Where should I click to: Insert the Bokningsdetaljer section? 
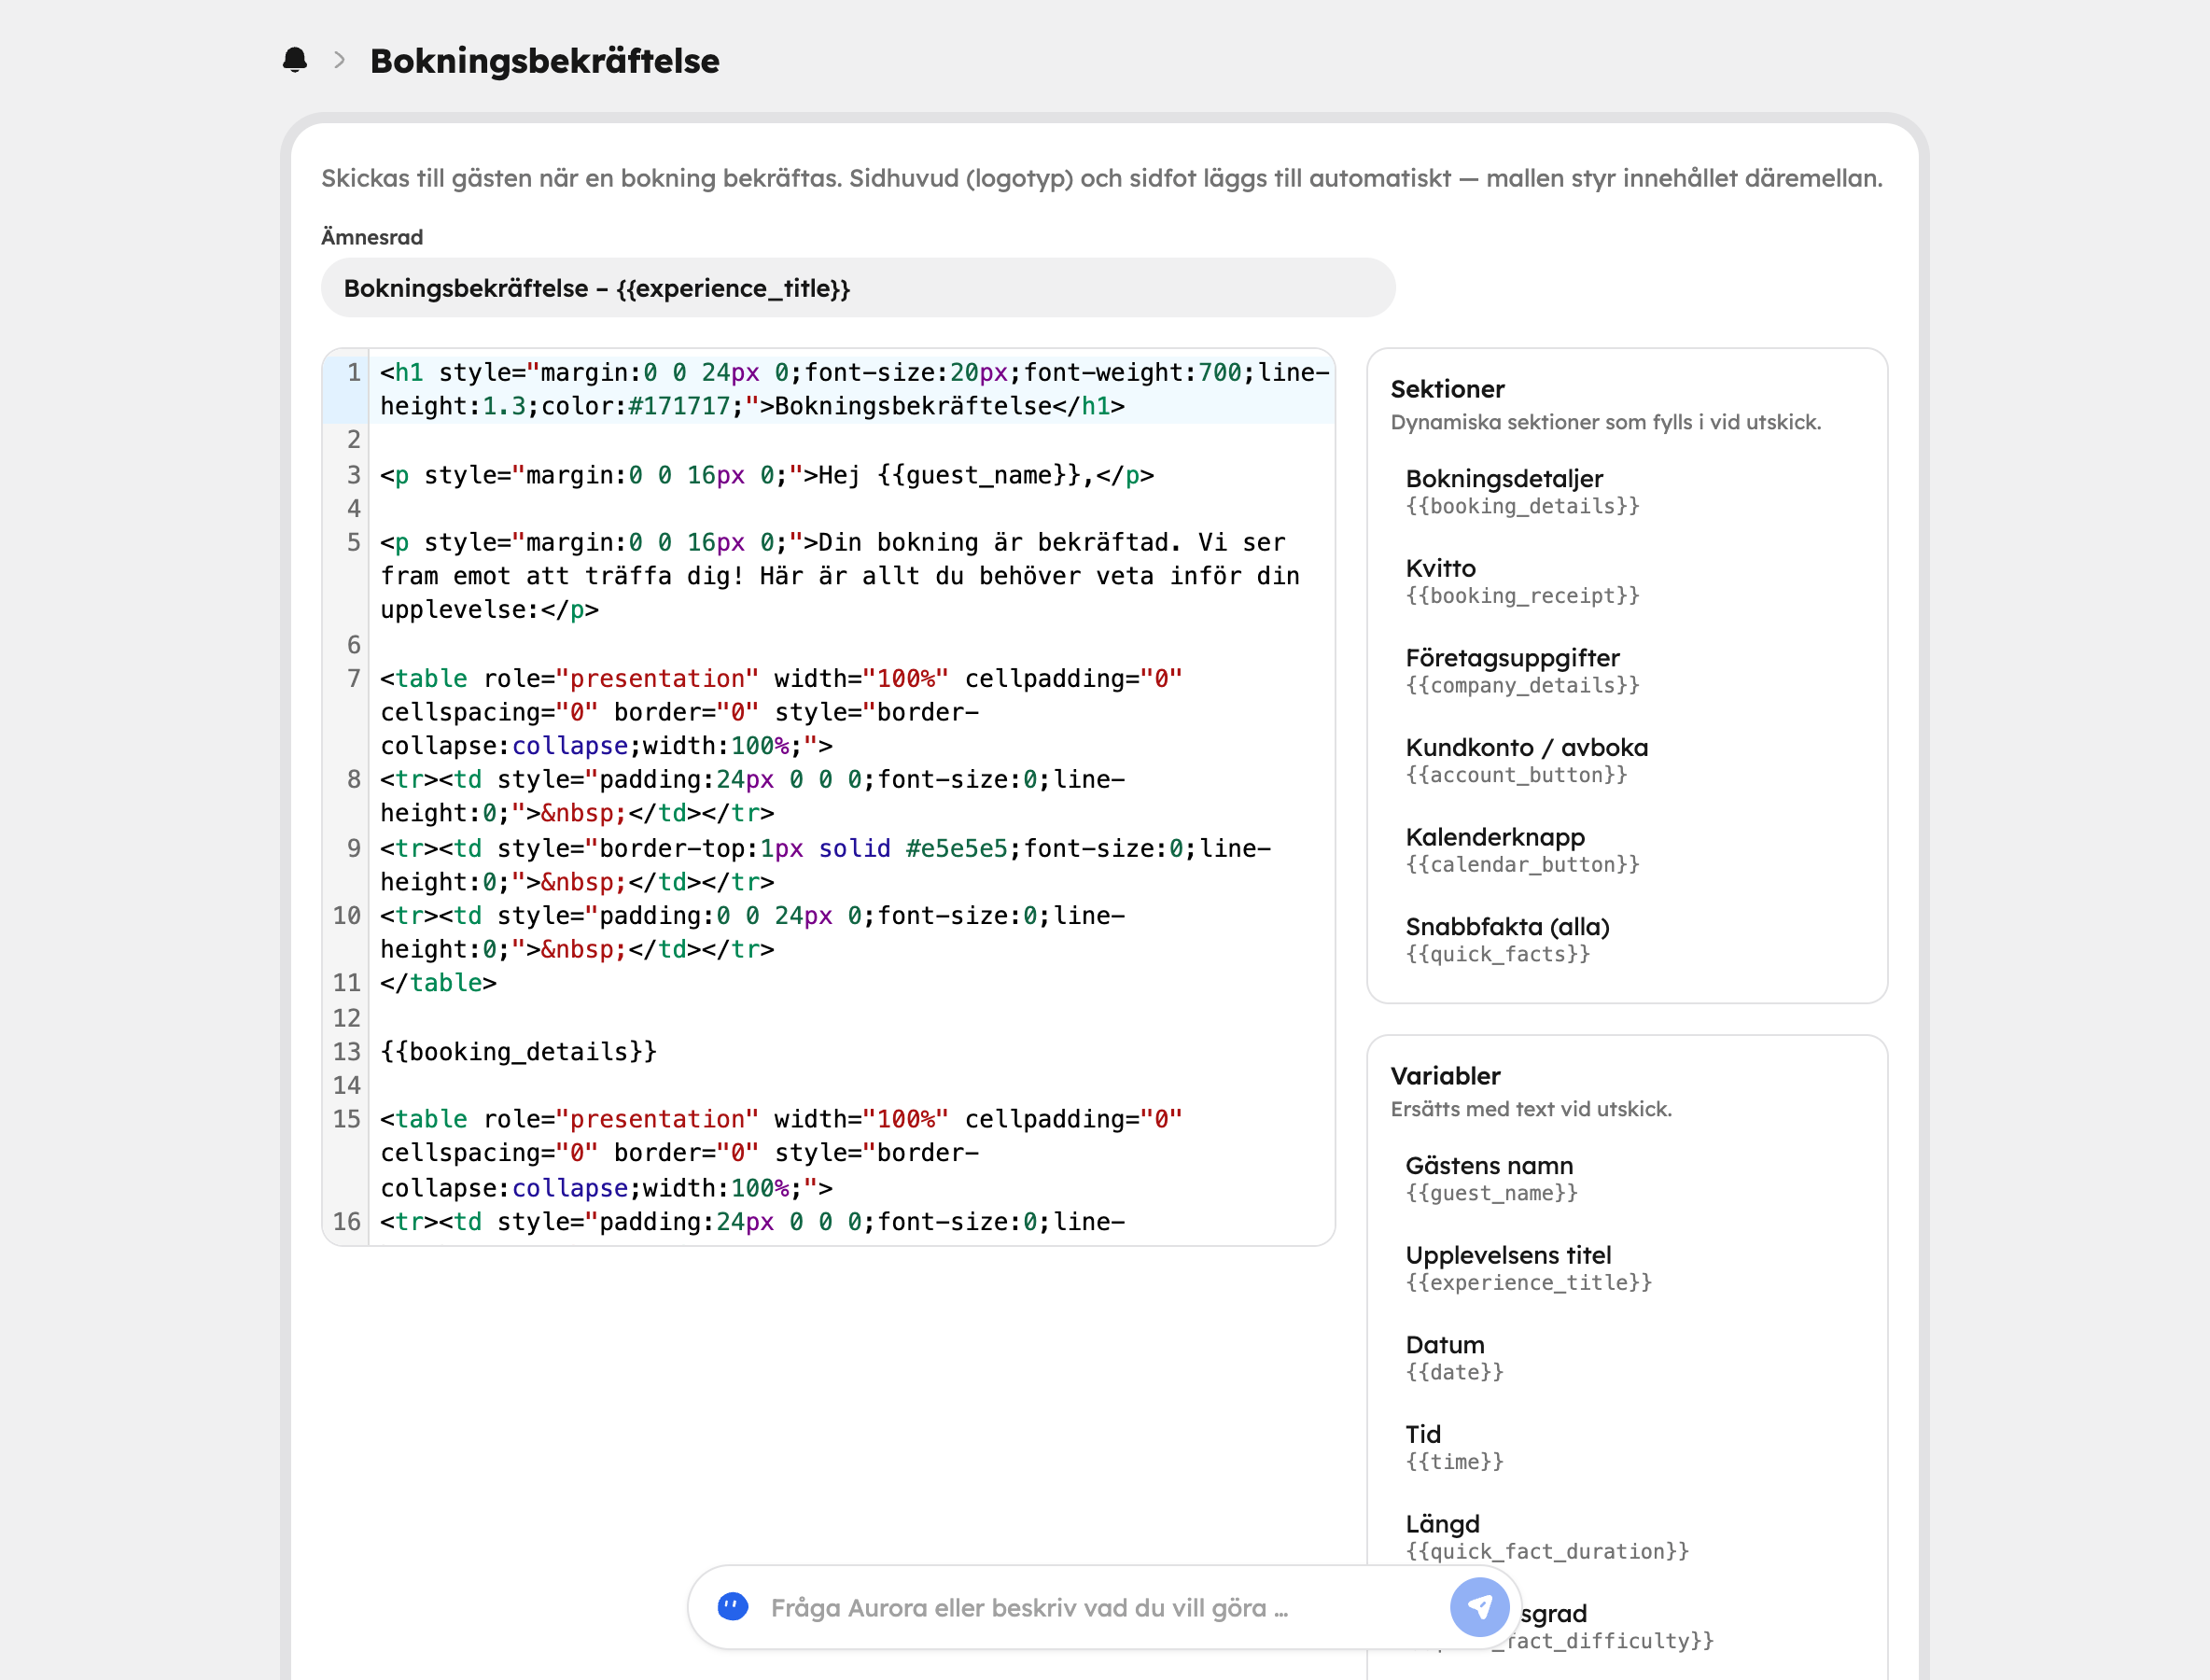click(1627, 492)
